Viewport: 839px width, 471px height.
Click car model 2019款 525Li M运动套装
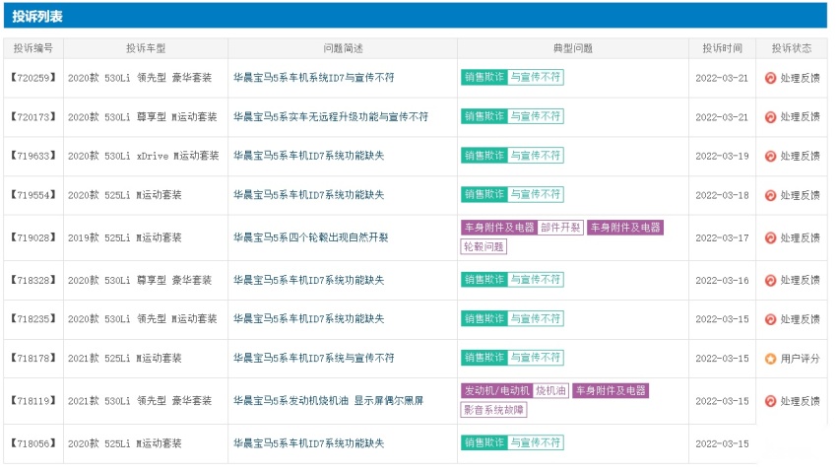[125, 237]
